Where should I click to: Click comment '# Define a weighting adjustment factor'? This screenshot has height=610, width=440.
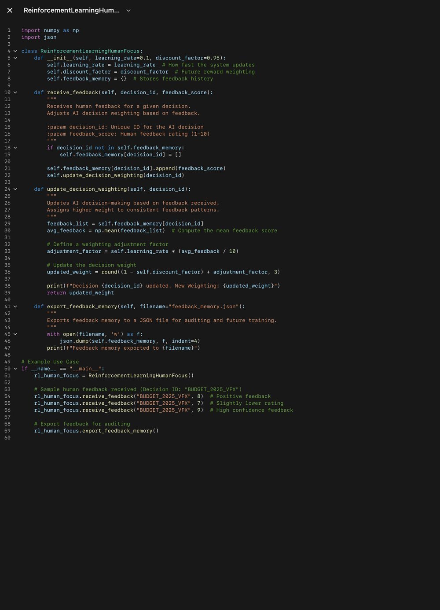pyautogui.click(x=108, y=244)
